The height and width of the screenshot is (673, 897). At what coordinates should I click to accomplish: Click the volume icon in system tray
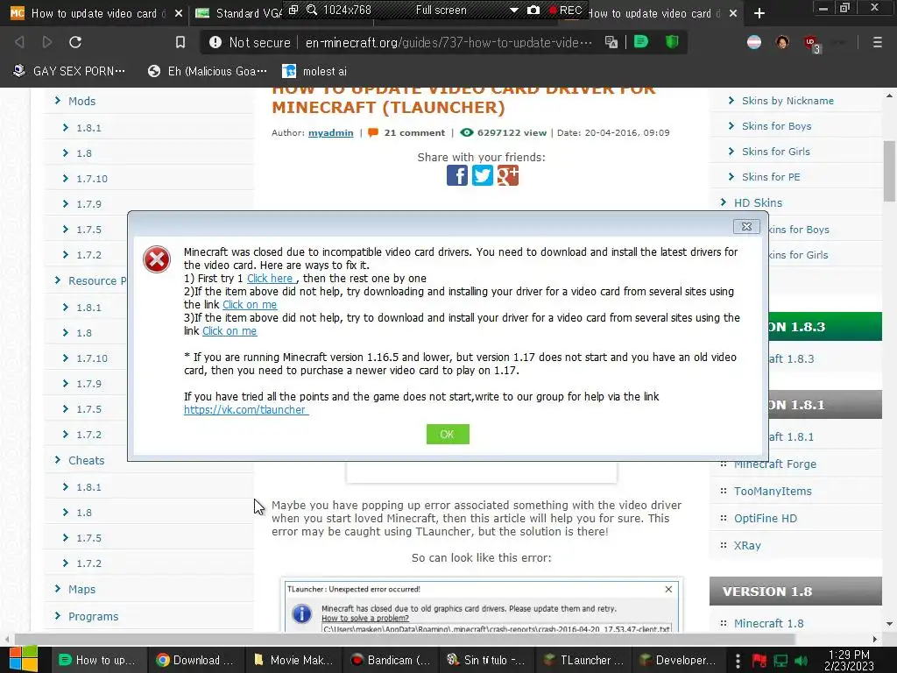click(x=801, y=661)
